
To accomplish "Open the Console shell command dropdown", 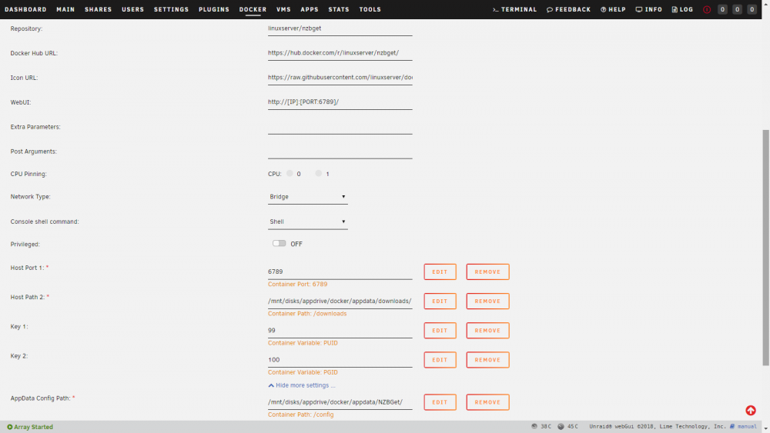I will pos(307,221).
